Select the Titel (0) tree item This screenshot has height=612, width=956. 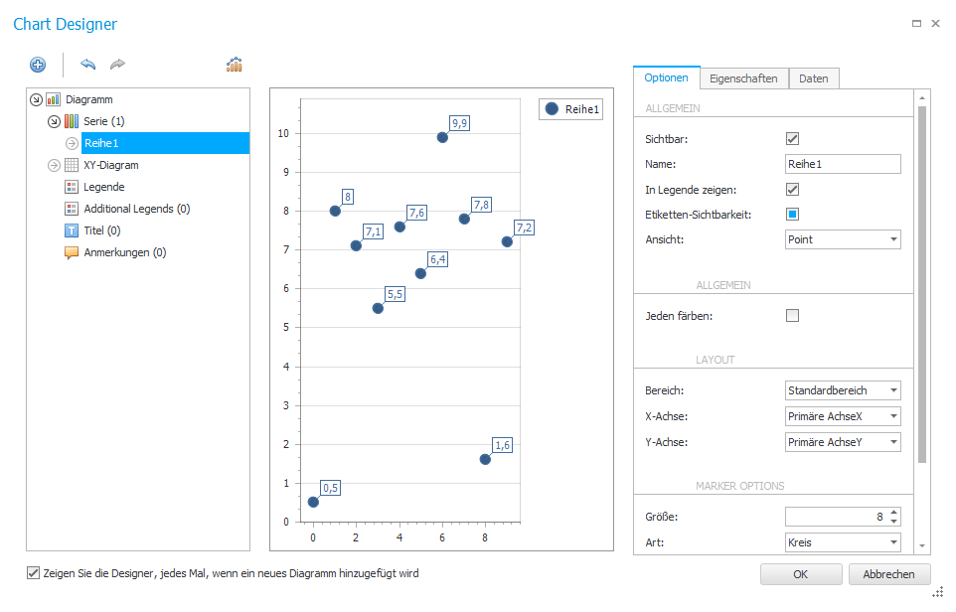click(x=102, y=230)
